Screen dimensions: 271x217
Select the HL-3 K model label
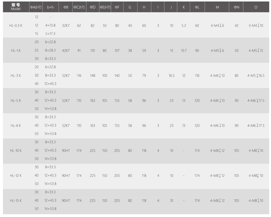click(16, 76)
